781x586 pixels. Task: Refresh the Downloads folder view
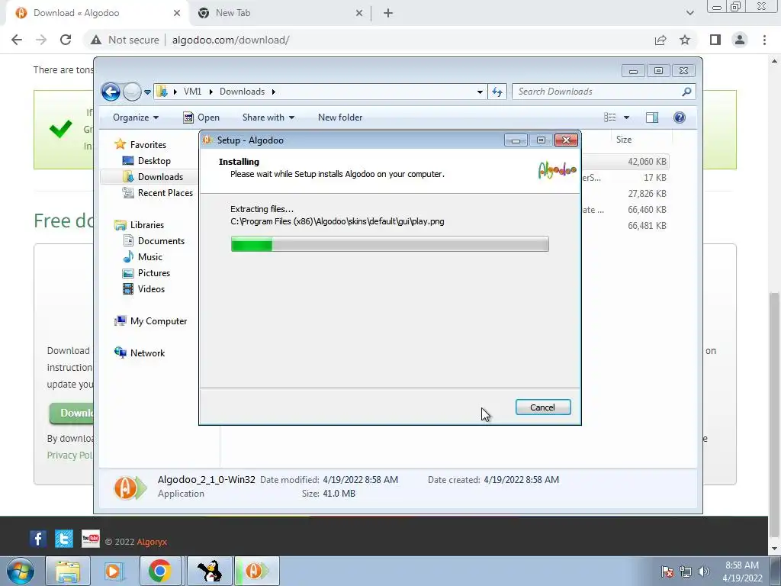click(497, 92)
